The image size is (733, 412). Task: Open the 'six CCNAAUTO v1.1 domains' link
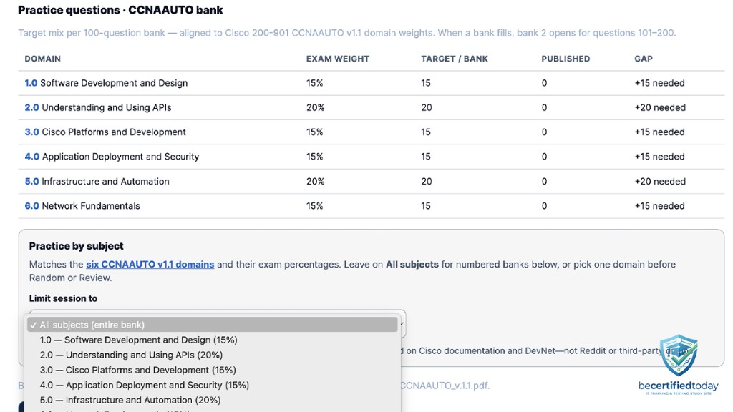[x=150, y=265]
